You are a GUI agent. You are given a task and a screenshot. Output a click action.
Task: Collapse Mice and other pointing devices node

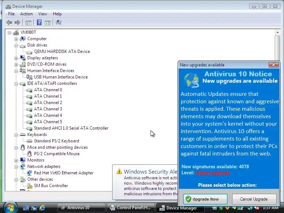click(x=16, y=148)
